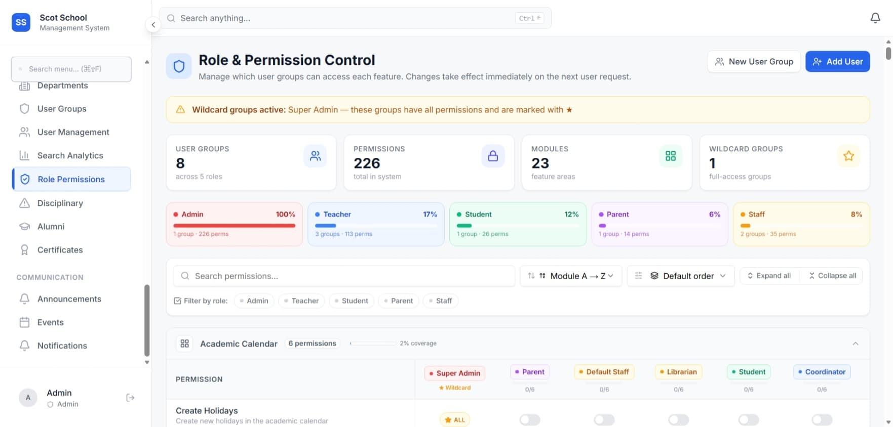Click the SS logo icon
This screenshot has height=427, width=893.
pyautogui.click(x=21, y=22)
